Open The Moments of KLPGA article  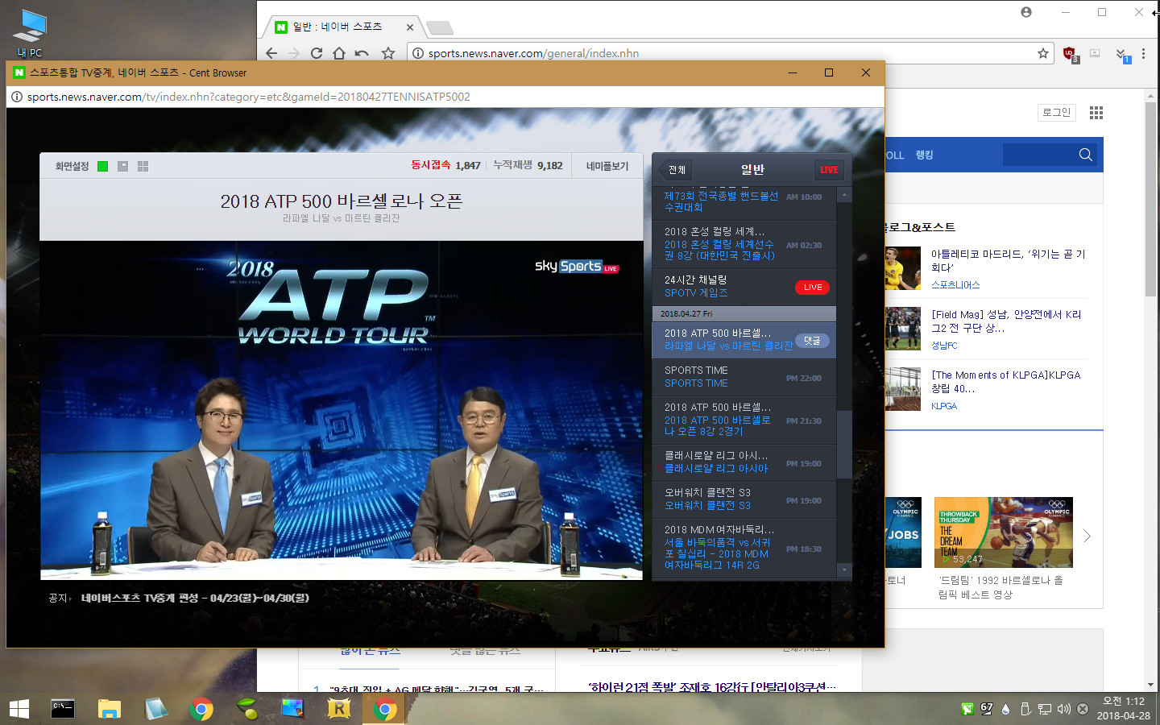tap(1006, 381)
